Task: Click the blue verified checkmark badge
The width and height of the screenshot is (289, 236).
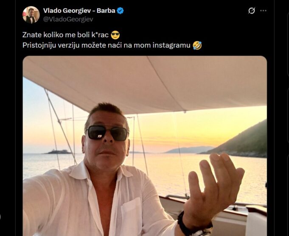Action: point(120,11)
